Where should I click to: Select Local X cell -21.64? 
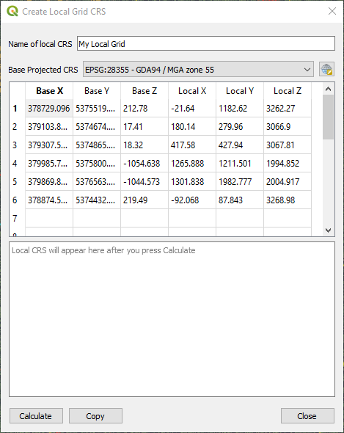tap(192, 109)
